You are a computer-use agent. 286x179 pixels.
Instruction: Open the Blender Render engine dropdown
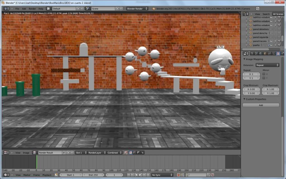coord(137,9)
